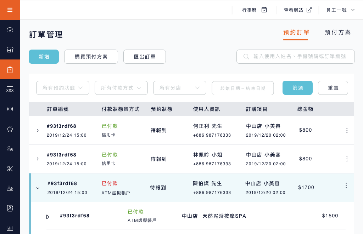The height and width of the screenshot is (234, 363).
Task: Open the scissors services icon in sidebar
Action: coord(10,169)
